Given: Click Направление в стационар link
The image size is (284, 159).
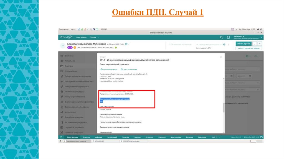Looking at the screenshot, I should coord(180,44).
